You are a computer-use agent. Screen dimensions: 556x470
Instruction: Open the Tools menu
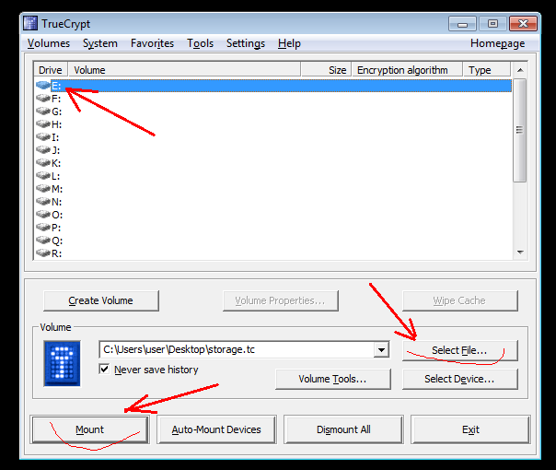tap(200, 43)
